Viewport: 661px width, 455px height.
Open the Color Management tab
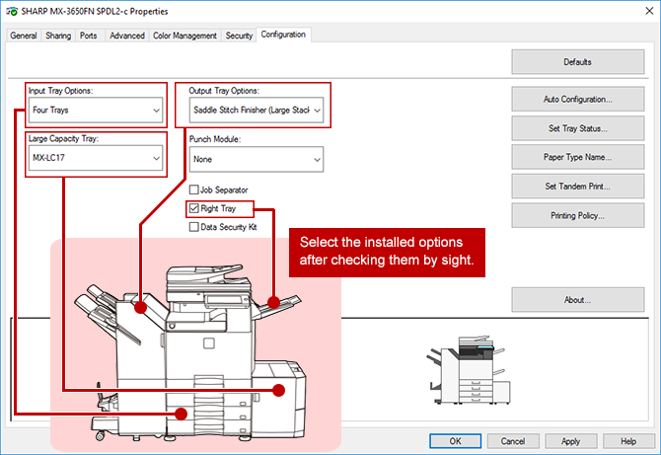[184, 36]
